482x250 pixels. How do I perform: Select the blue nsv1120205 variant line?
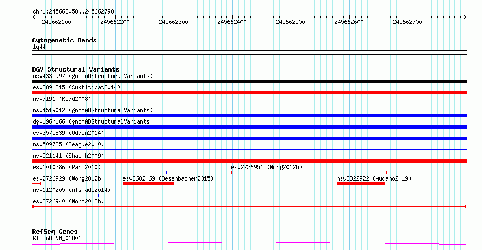click(x=66, y=195)
